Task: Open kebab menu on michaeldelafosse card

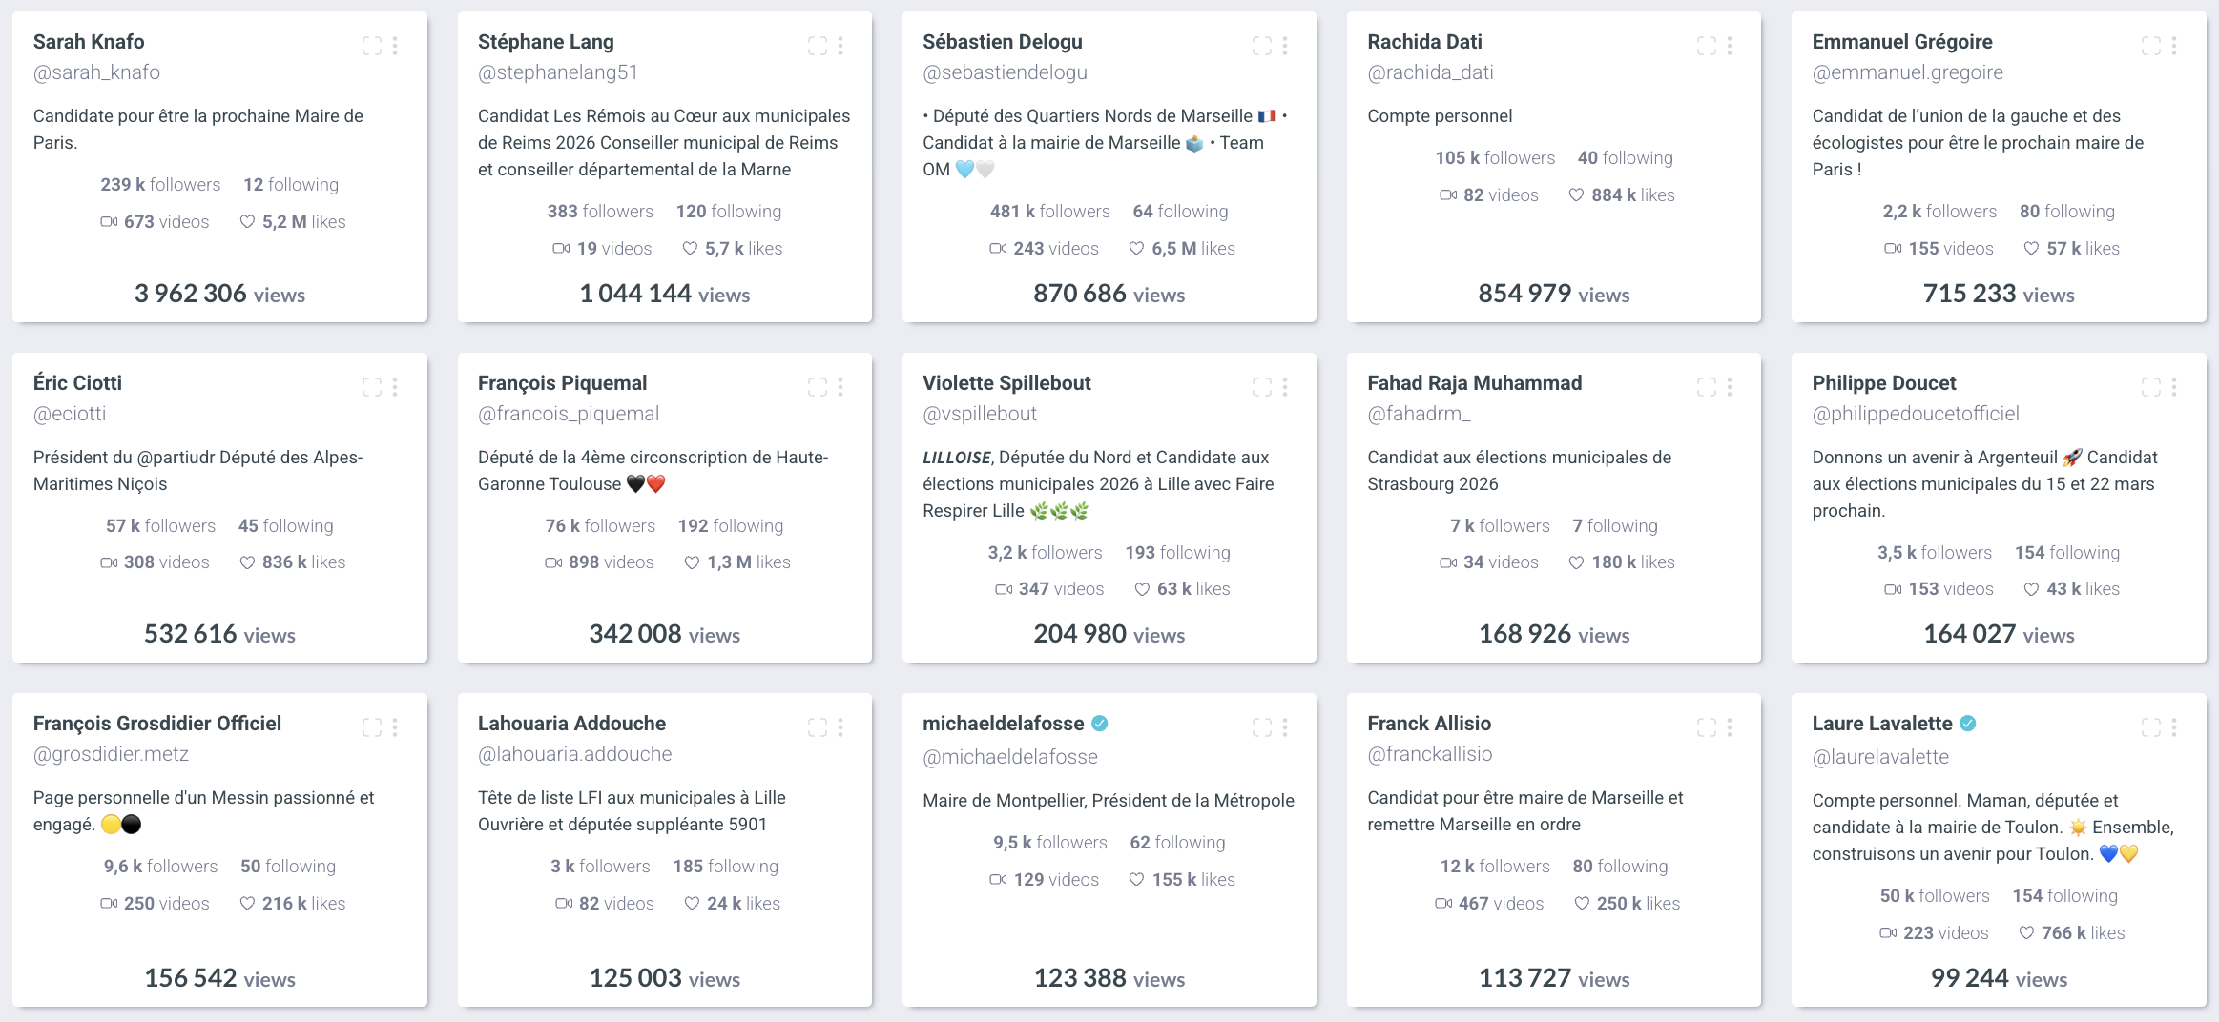Action: pos(1285,727)
